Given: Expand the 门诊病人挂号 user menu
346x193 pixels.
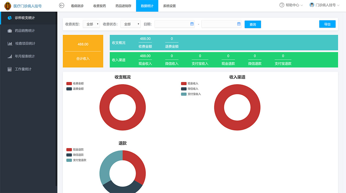Looking at the screenshot, I should (325, 5).
